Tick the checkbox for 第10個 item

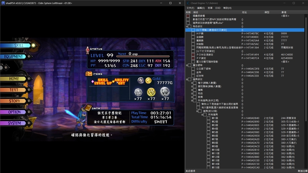tap(208, 150)
